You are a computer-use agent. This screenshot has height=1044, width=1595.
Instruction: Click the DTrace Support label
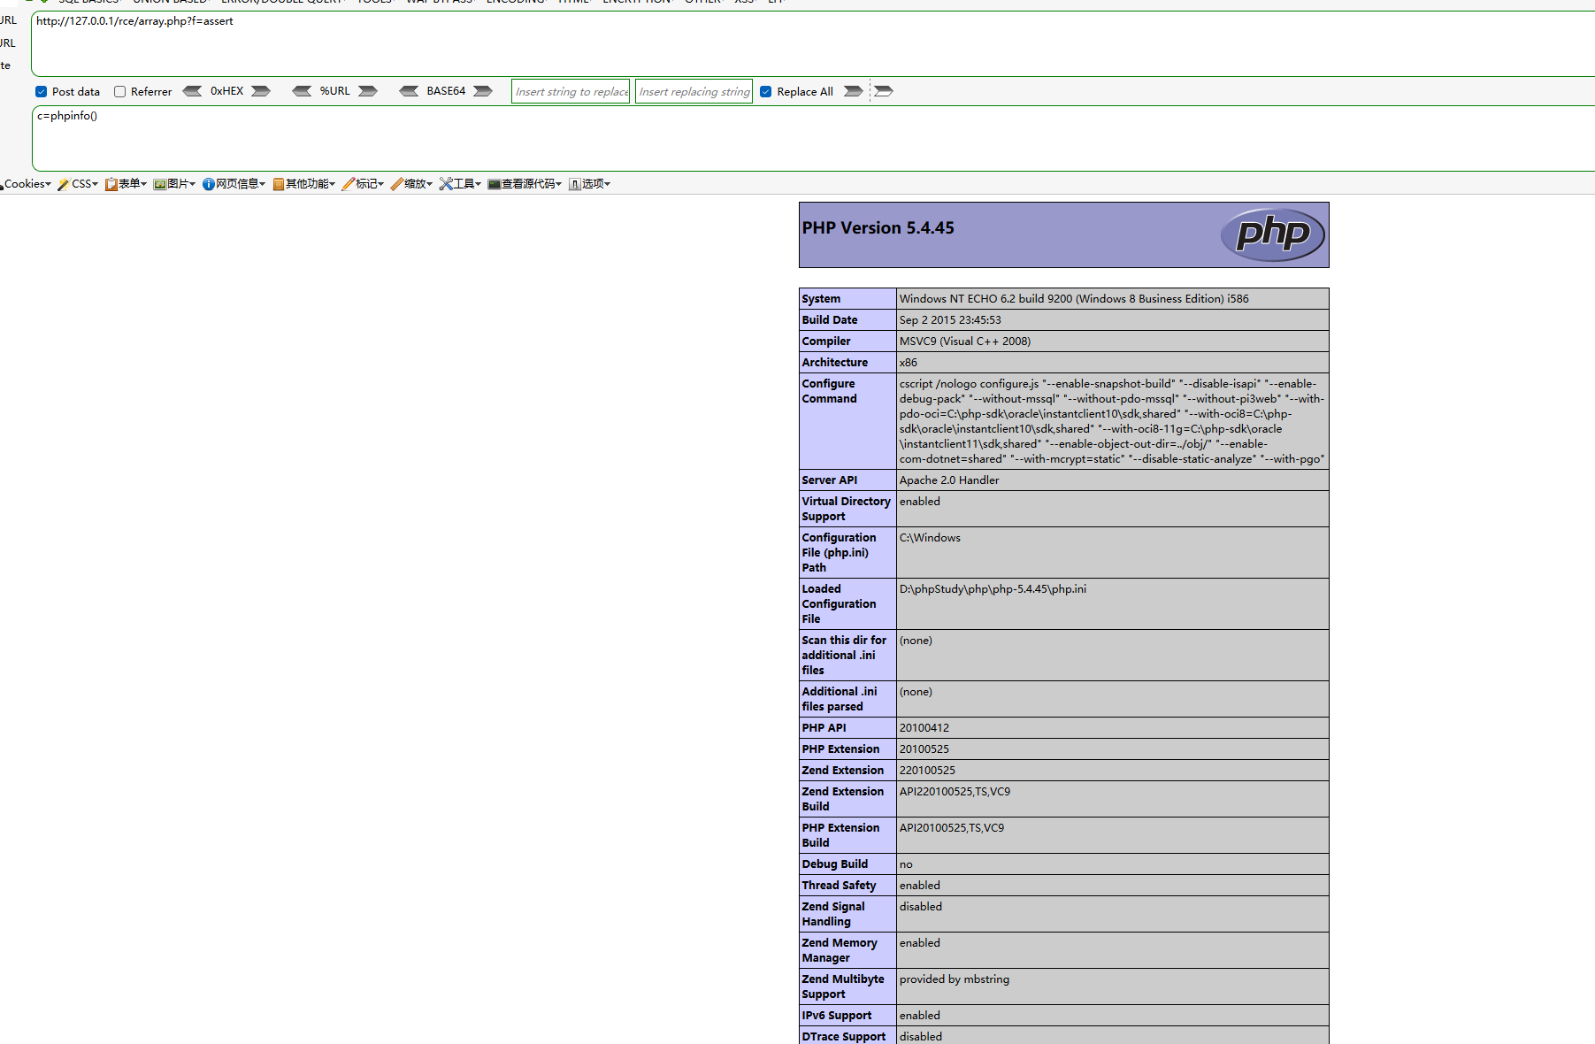pos(844,1037)
